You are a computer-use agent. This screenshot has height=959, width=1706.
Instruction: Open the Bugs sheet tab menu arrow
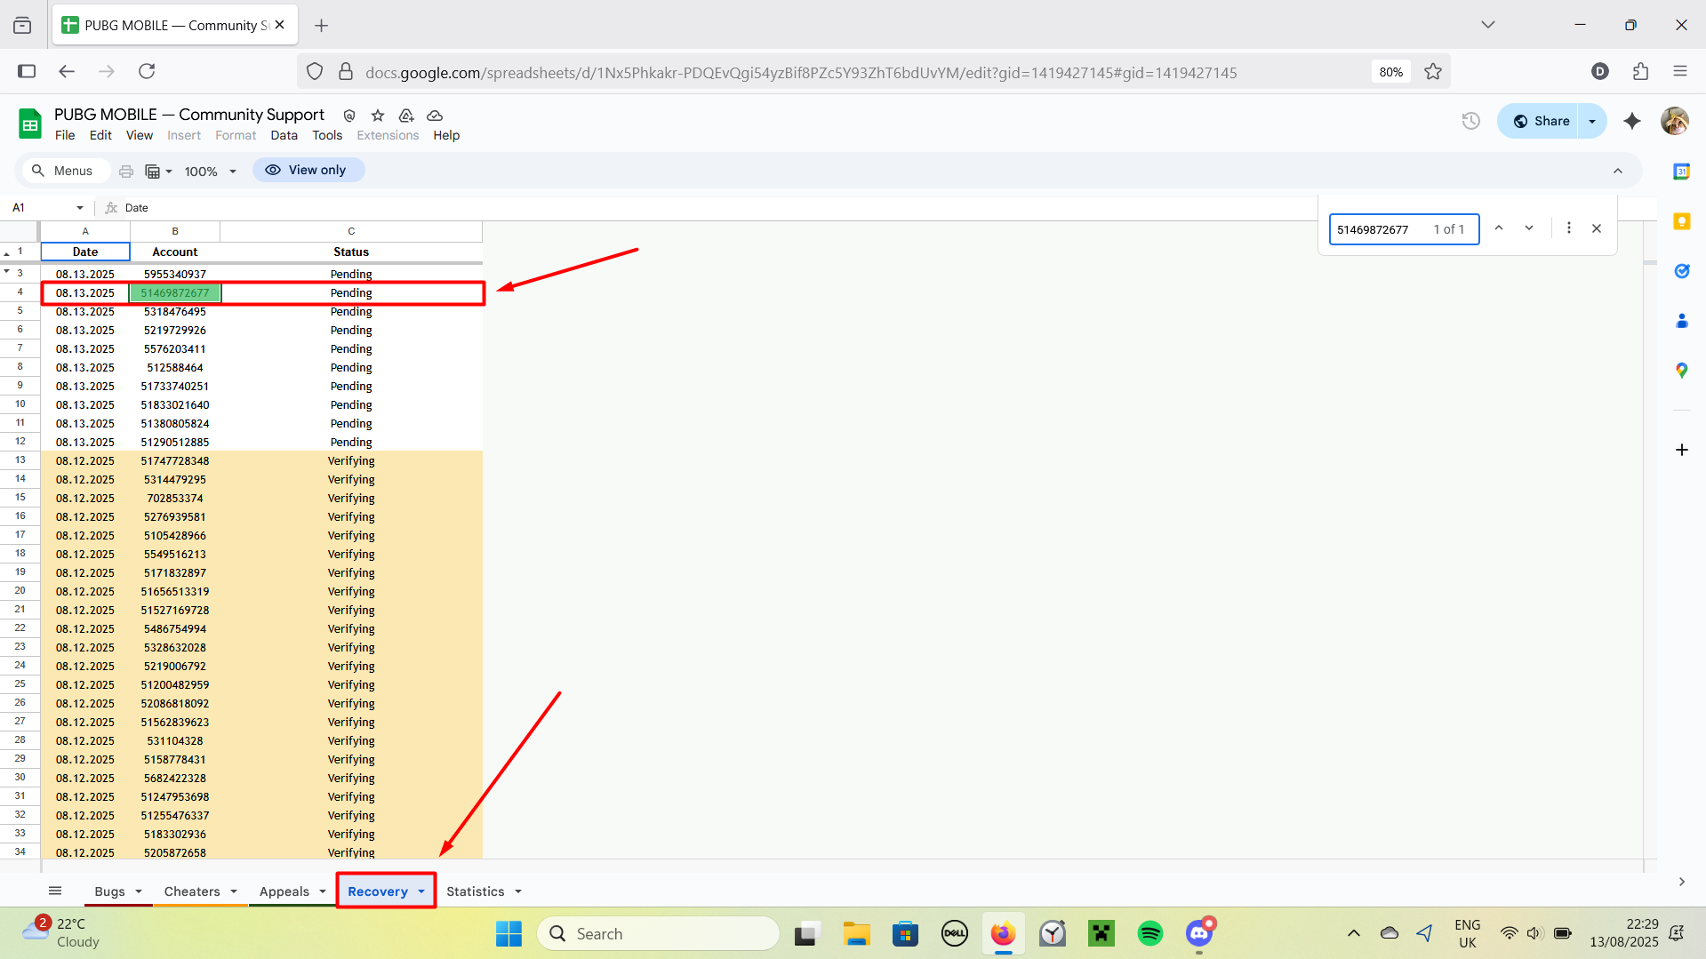coord(139,891)
